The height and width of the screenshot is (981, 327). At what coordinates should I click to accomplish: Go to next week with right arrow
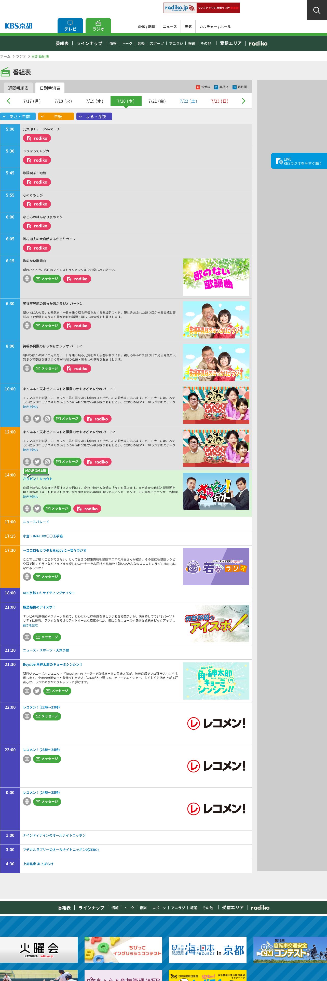[x=244, y=101]
